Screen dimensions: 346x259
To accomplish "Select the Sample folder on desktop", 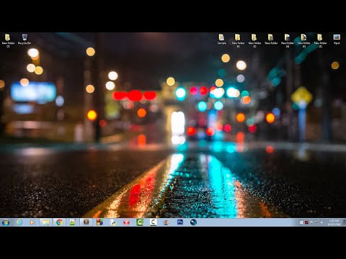I will [221, 39].
